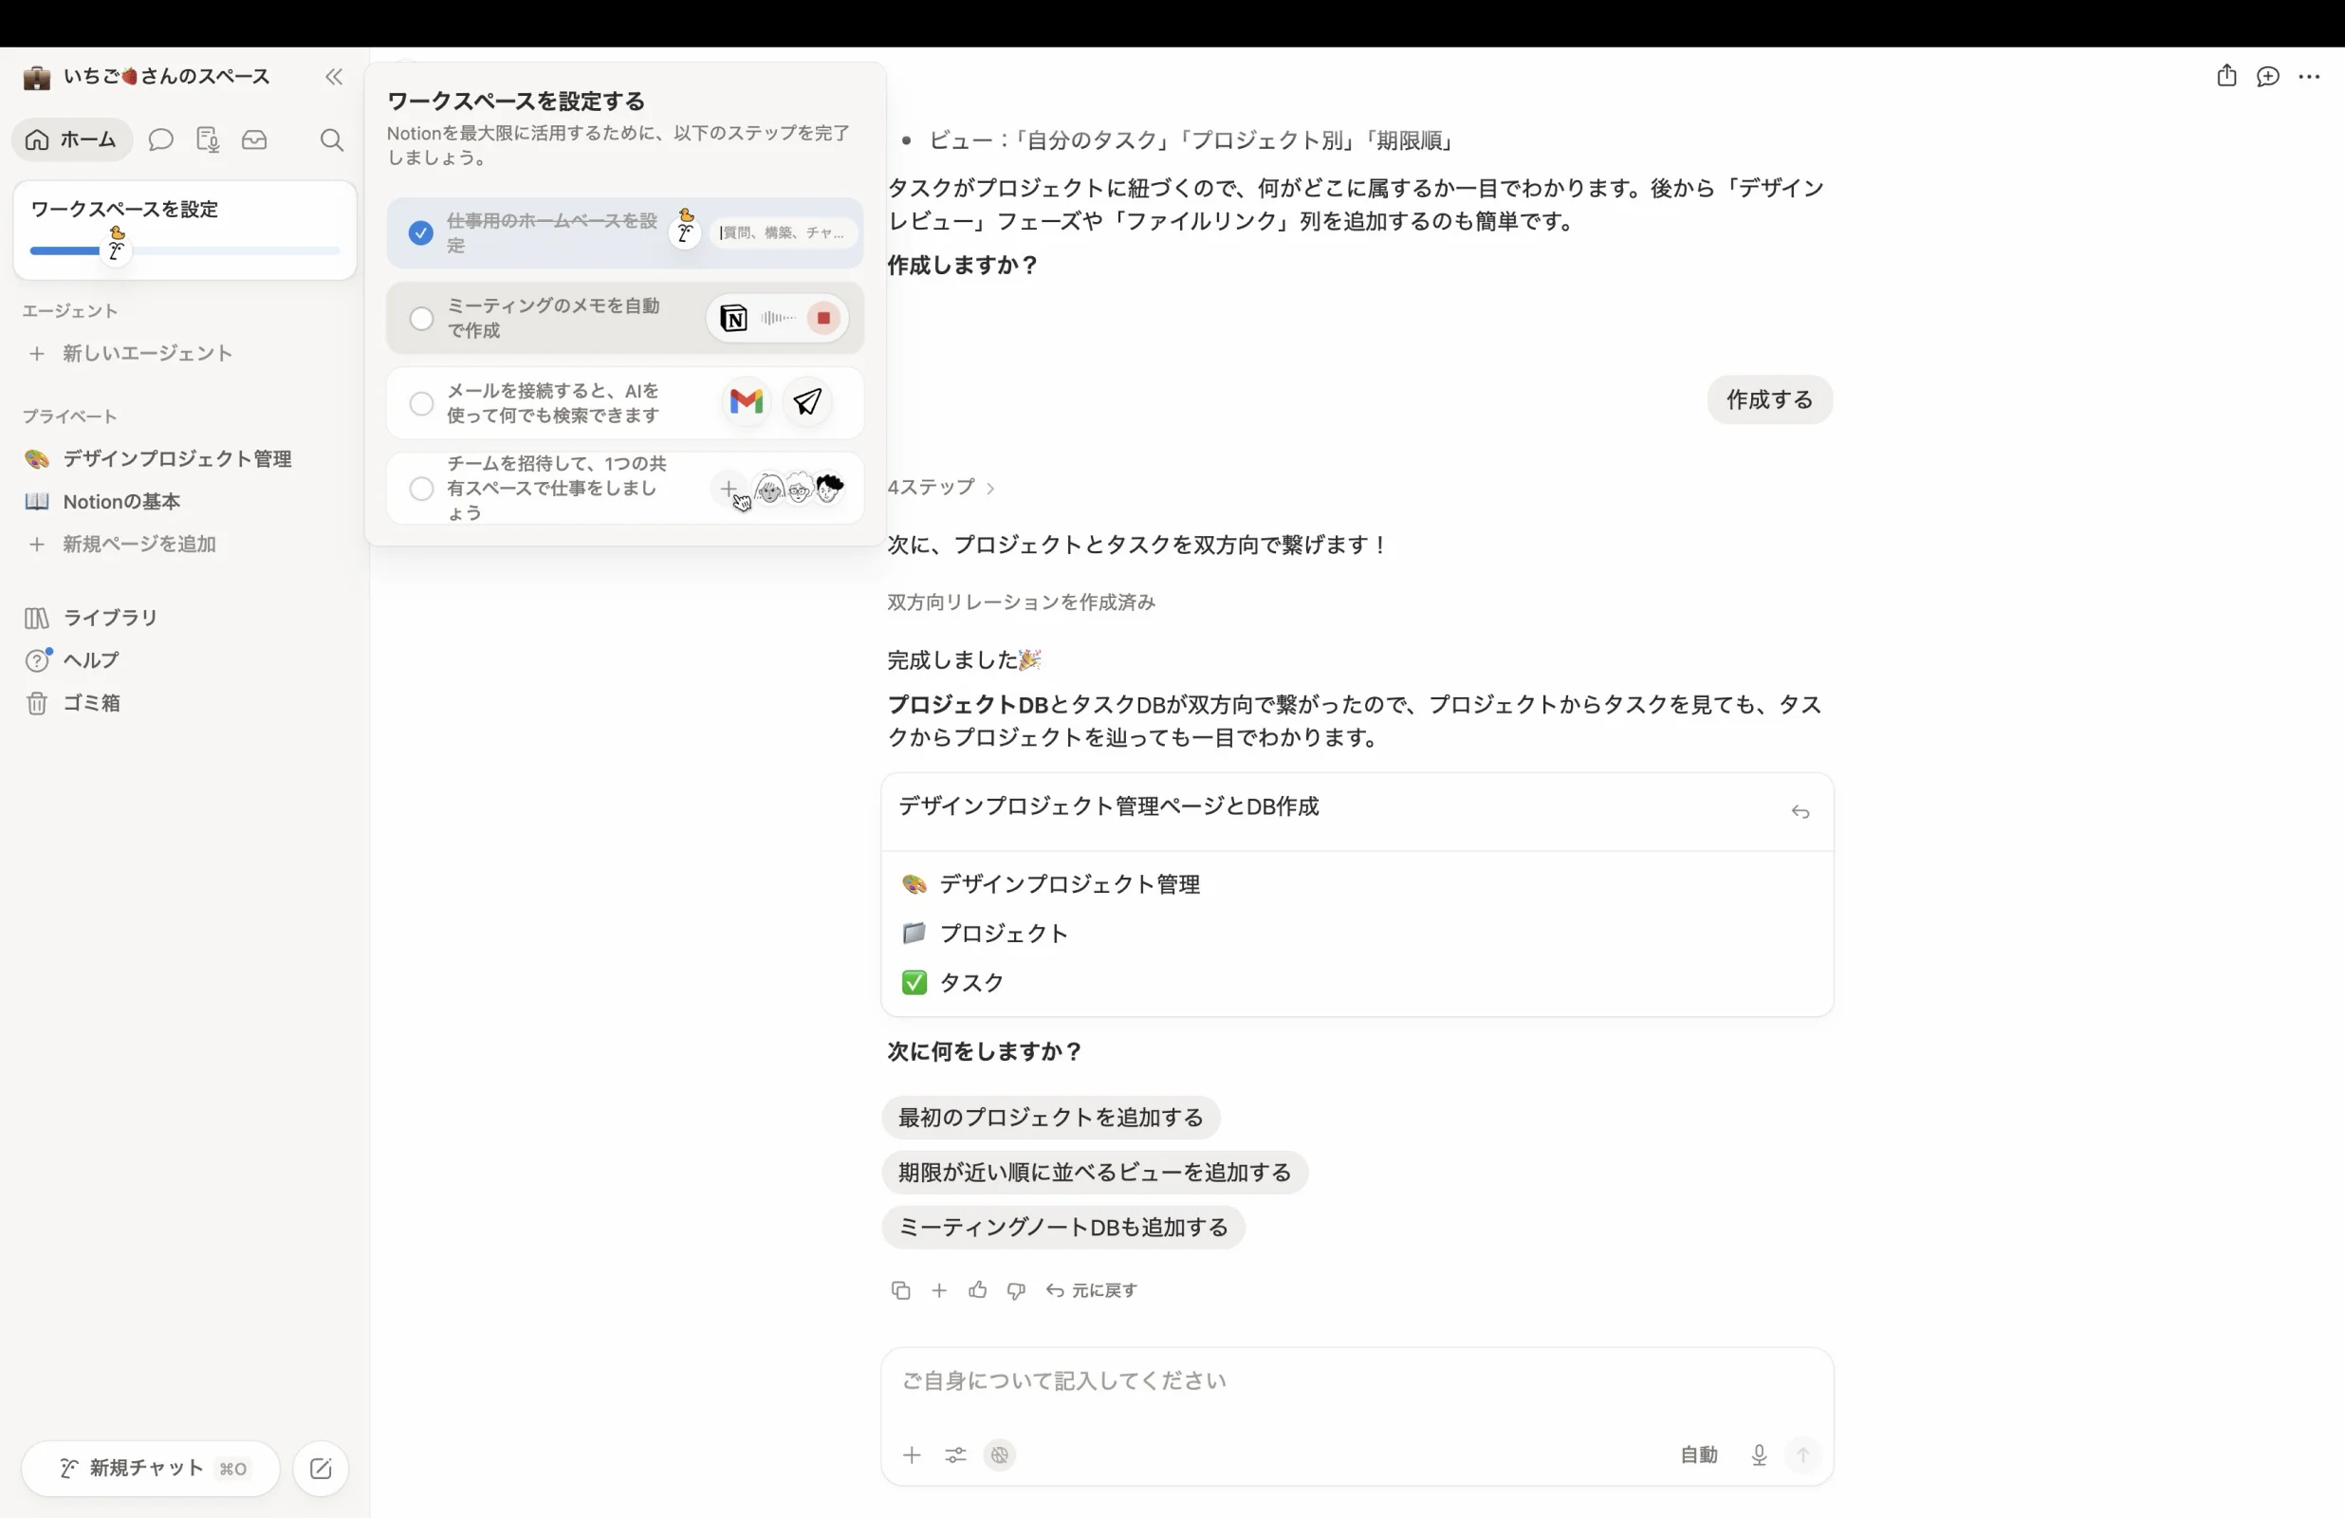Open the 自動 model dropdown

point(1699,1455)
